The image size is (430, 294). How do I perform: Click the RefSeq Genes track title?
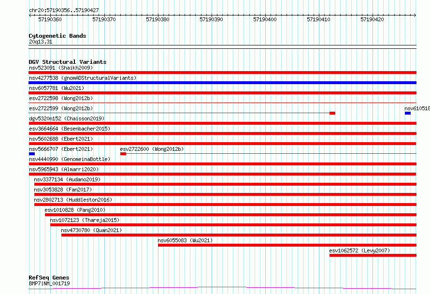pyautogui.click(x=49, y=278)
